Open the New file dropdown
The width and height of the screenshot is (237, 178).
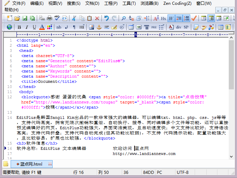pos(10,19)
